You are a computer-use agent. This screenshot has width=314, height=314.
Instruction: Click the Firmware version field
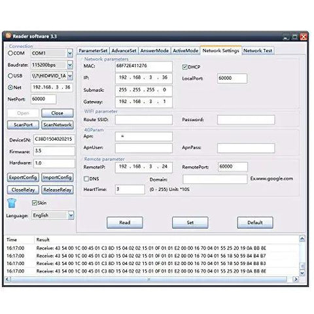click(54, 151)
